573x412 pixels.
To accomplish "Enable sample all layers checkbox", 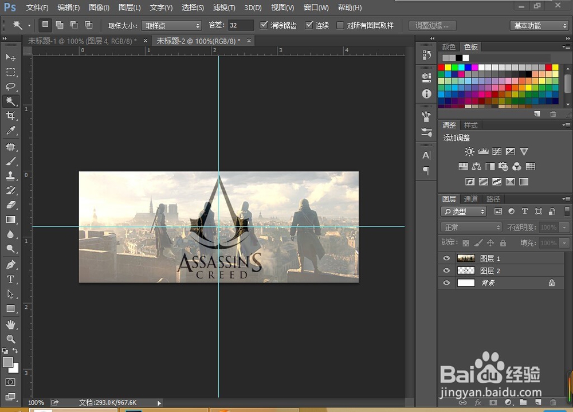I will pos(340,25).
